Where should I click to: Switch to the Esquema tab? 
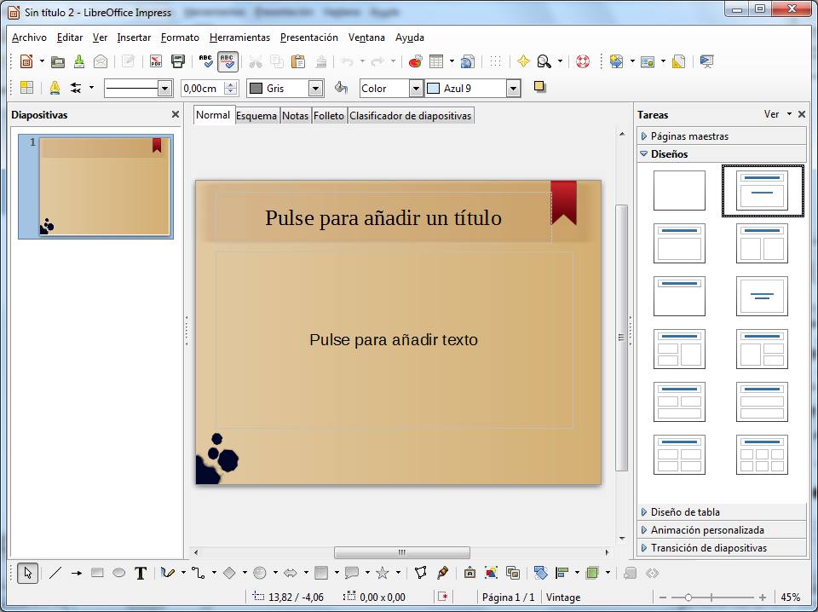256,115
